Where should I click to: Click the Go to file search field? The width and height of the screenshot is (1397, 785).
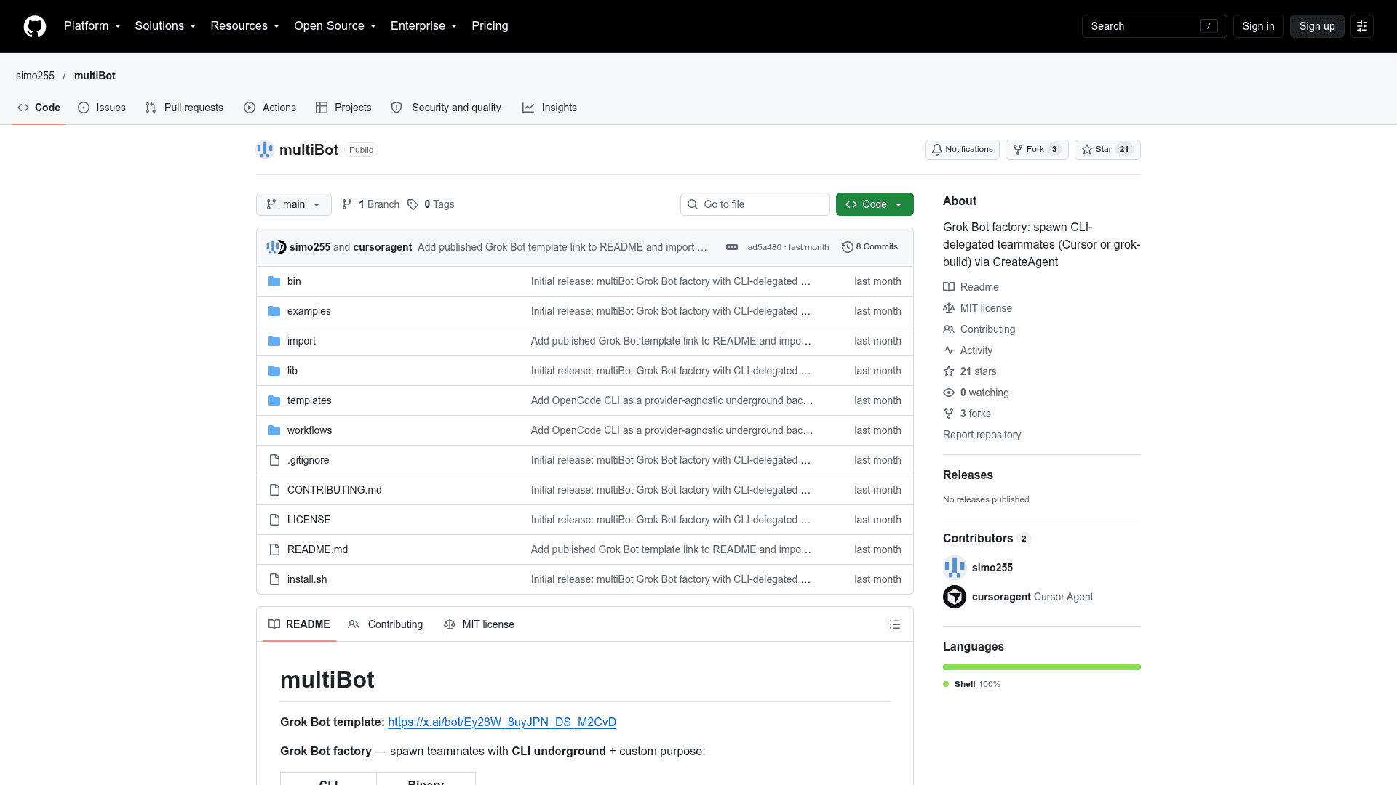tap(755, 204)
